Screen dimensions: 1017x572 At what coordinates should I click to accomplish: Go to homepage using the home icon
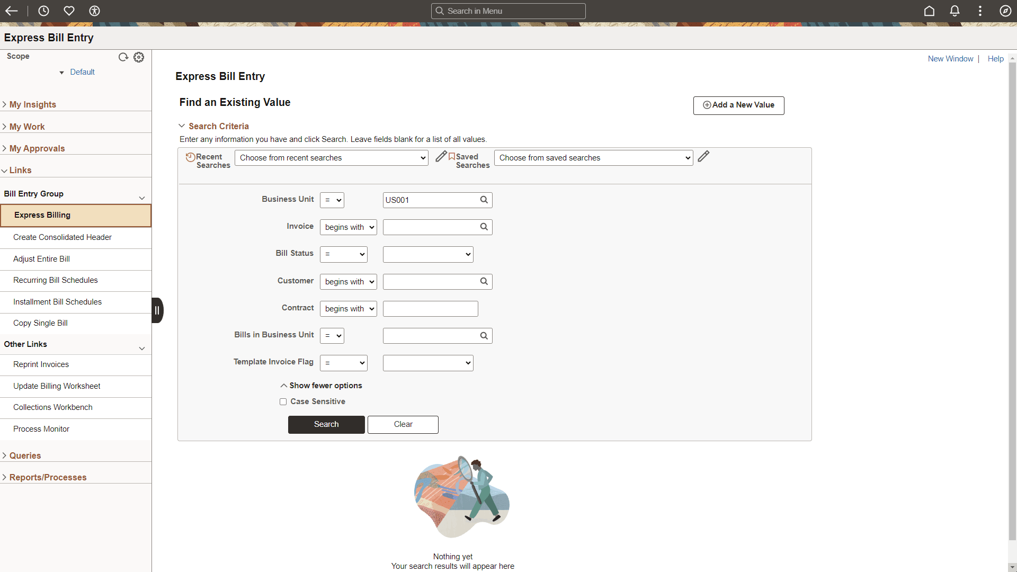[x=930, y=11]
